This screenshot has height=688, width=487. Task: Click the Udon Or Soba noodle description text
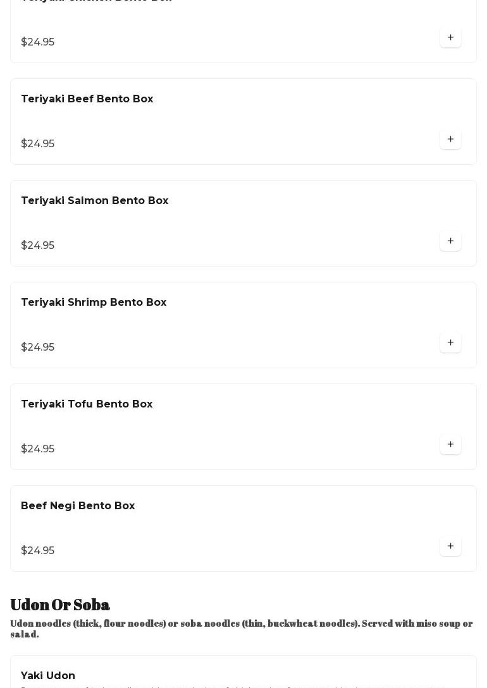click(x=240, y=629)
